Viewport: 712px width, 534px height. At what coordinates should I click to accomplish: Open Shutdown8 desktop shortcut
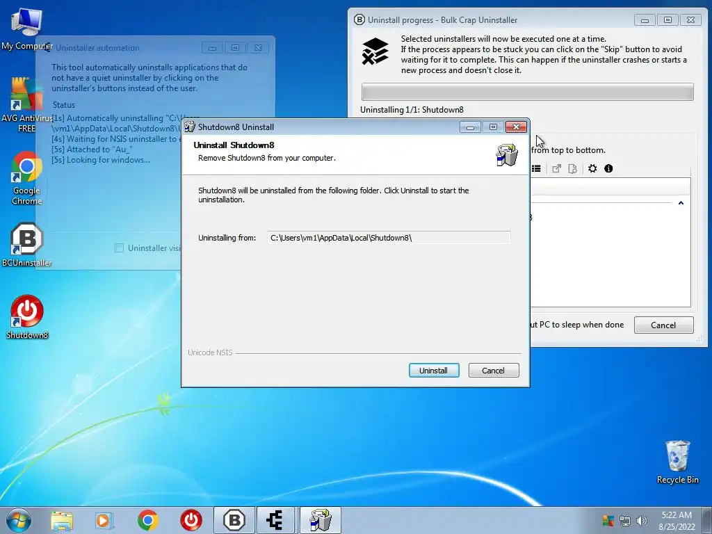27,317
